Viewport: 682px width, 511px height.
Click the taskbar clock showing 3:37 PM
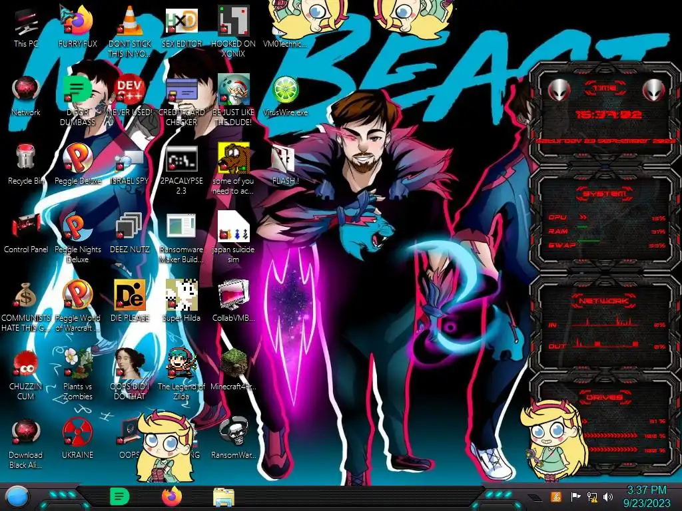click(x=646, y=496)
